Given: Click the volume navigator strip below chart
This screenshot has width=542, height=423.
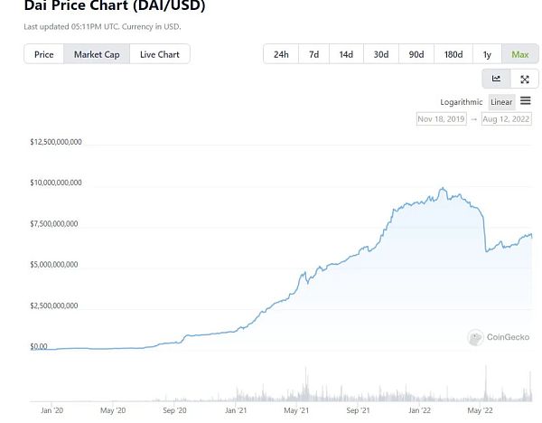Looking at the screenshot, I should [280, 389].
